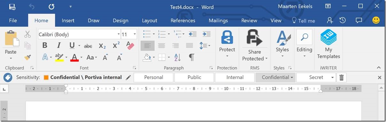The height and width of the screenshot is (122, 386).
Task: Click Clear All Formatting eraser icon
Action: point(130,45)
